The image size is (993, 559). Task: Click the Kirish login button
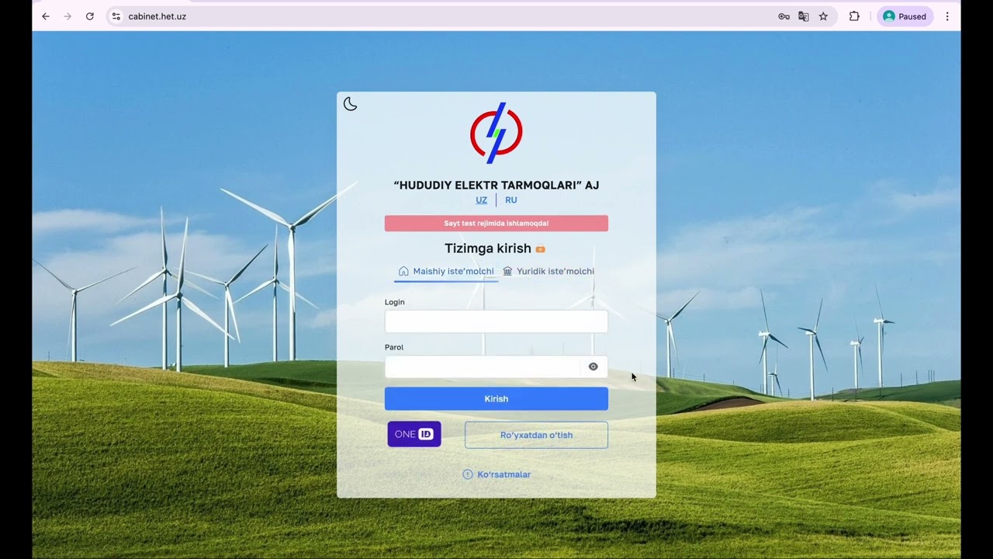tap(496, 398)
